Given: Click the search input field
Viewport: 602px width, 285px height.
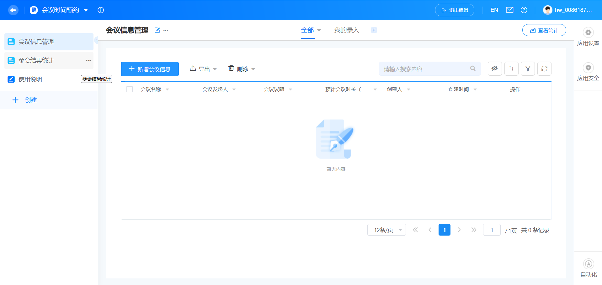Looking at the screenshot, I should [x=427, y=69].
